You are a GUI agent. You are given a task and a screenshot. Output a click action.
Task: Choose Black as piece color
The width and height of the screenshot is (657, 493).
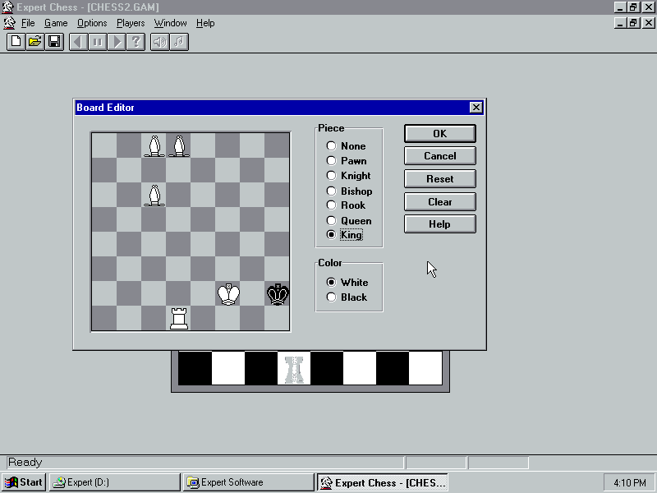(347, 297)
